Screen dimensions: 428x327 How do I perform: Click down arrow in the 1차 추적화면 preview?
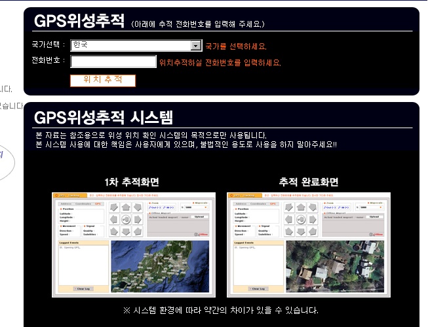point(126,232)
